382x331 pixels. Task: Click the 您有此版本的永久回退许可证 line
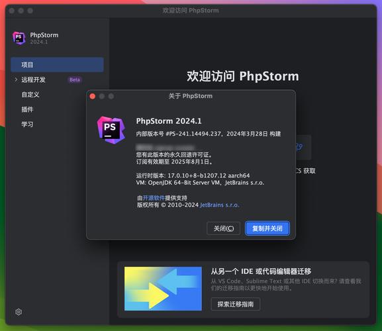[174, 155]
